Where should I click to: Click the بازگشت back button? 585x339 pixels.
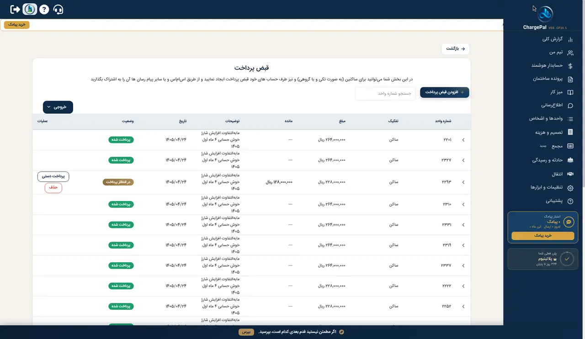click(x=455, y=48)
